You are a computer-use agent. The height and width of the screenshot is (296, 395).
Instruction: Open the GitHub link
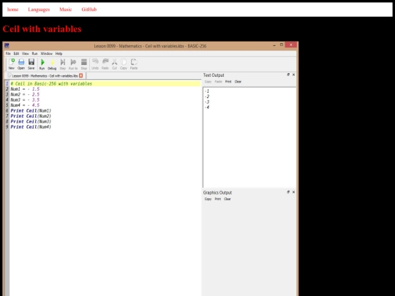(x=89, y=10)
